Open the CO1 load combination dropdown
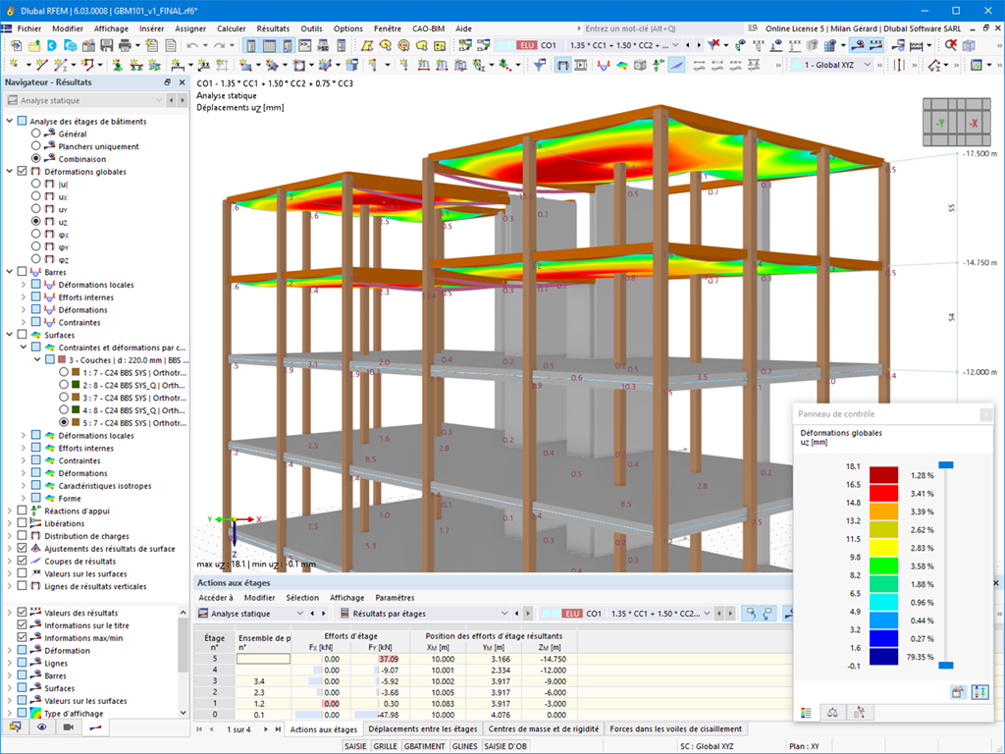The height and width of the screenshot is (754, 1005). [677, 45]
